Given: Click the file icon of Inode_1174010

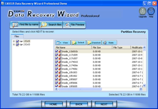Looking at the screenshot, I should click(60, 62).
